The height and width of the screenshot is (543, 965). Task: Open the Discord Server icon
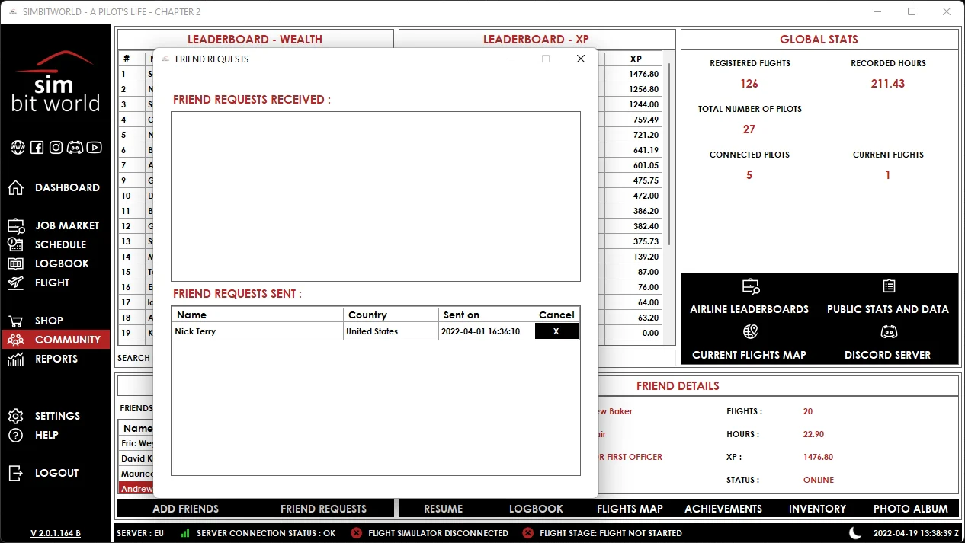889,332
